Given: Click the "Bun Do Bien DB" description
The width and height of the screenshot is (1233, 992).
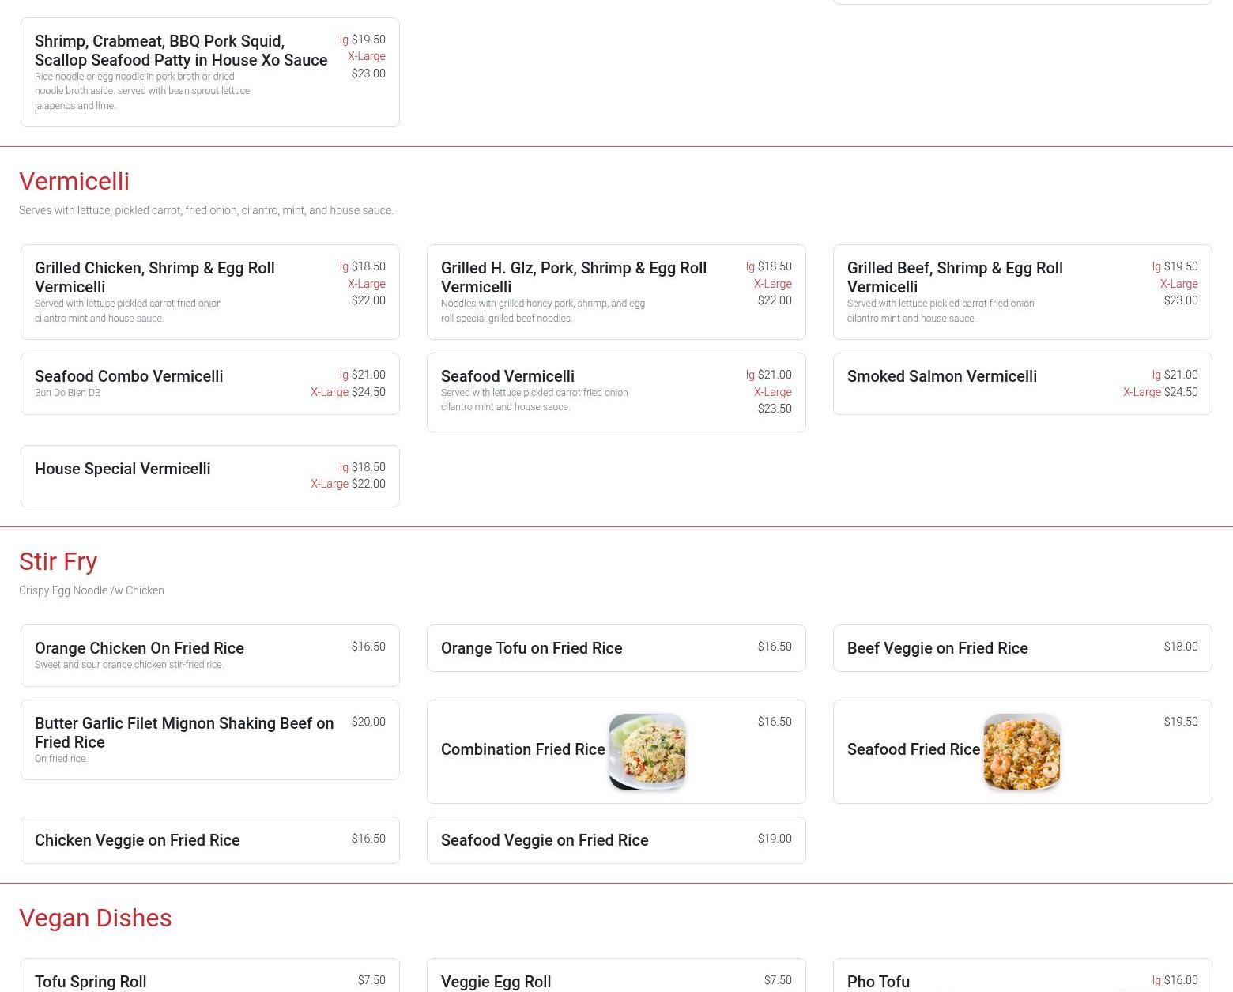Looking at the screenshot, I should (68, 393).
